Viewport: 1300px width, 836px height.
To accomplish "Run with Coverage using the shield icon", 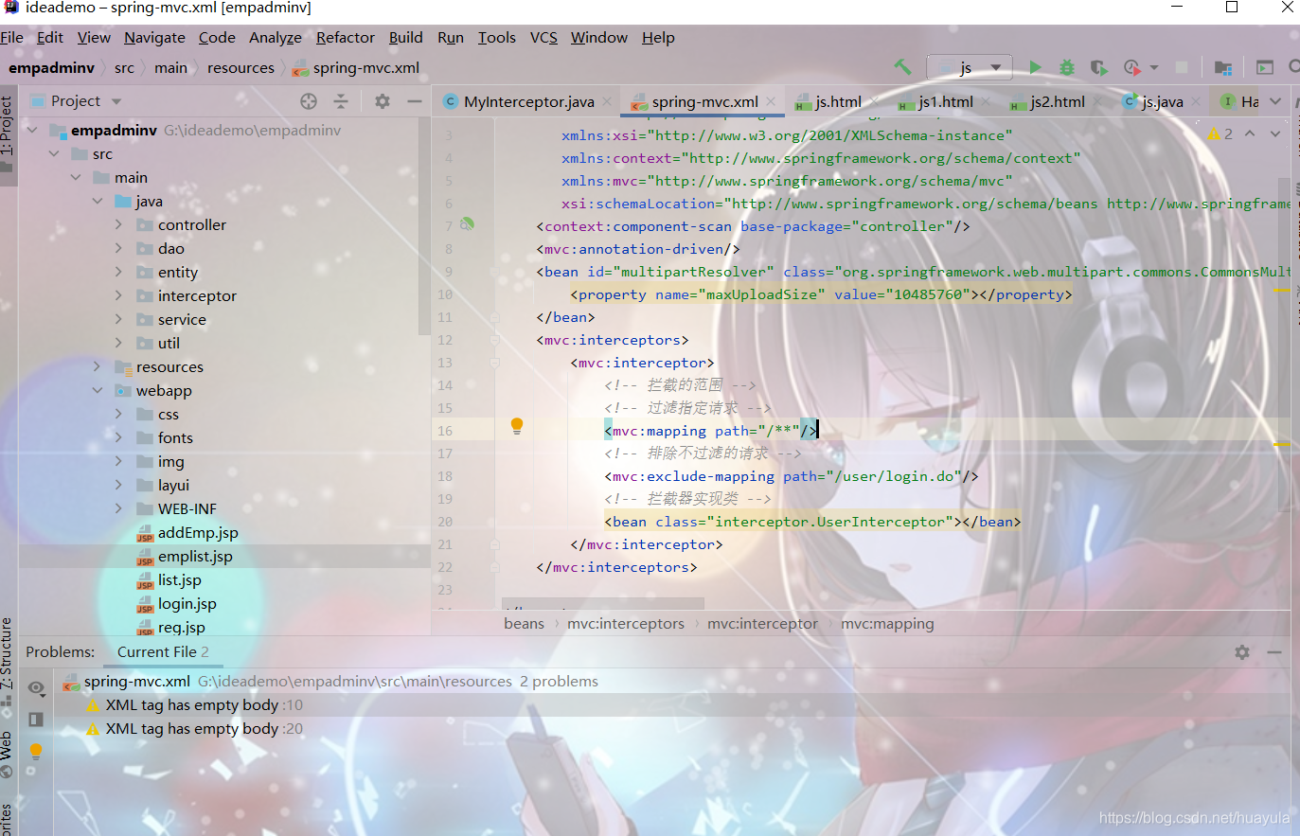I will point(1099,67).
